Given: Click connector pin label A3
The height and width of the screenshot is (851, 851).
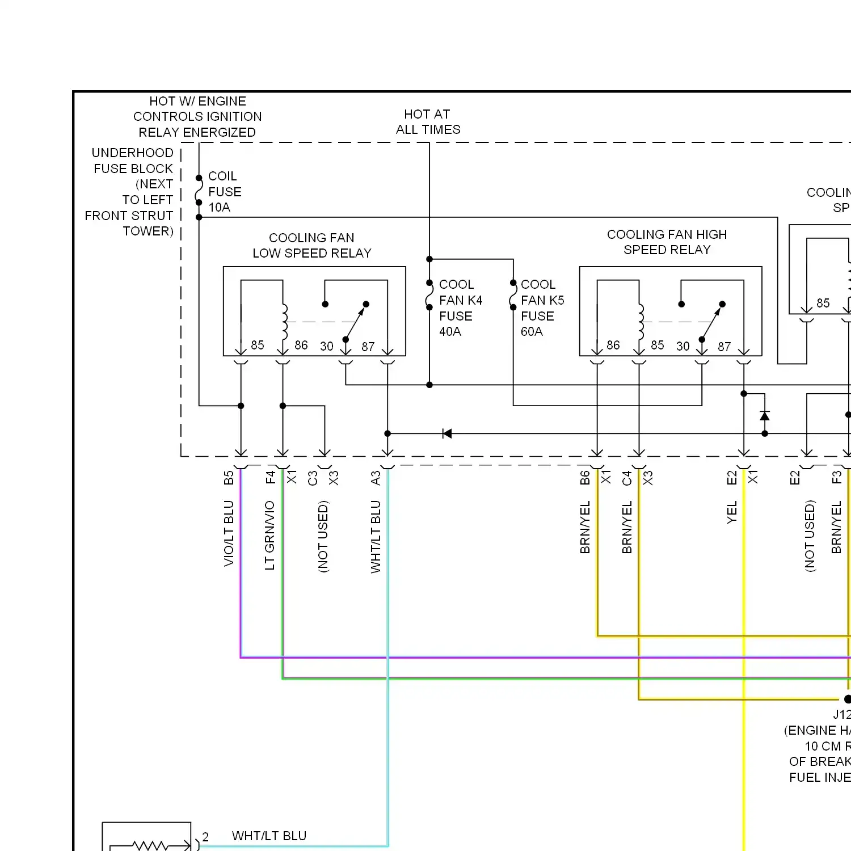Looking at the screenshot, I should [x=376, y=478].
